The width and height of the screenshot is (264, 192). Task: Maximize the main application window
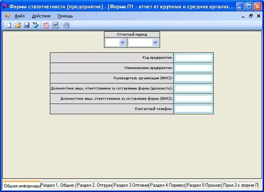click(x=249, y=6)
